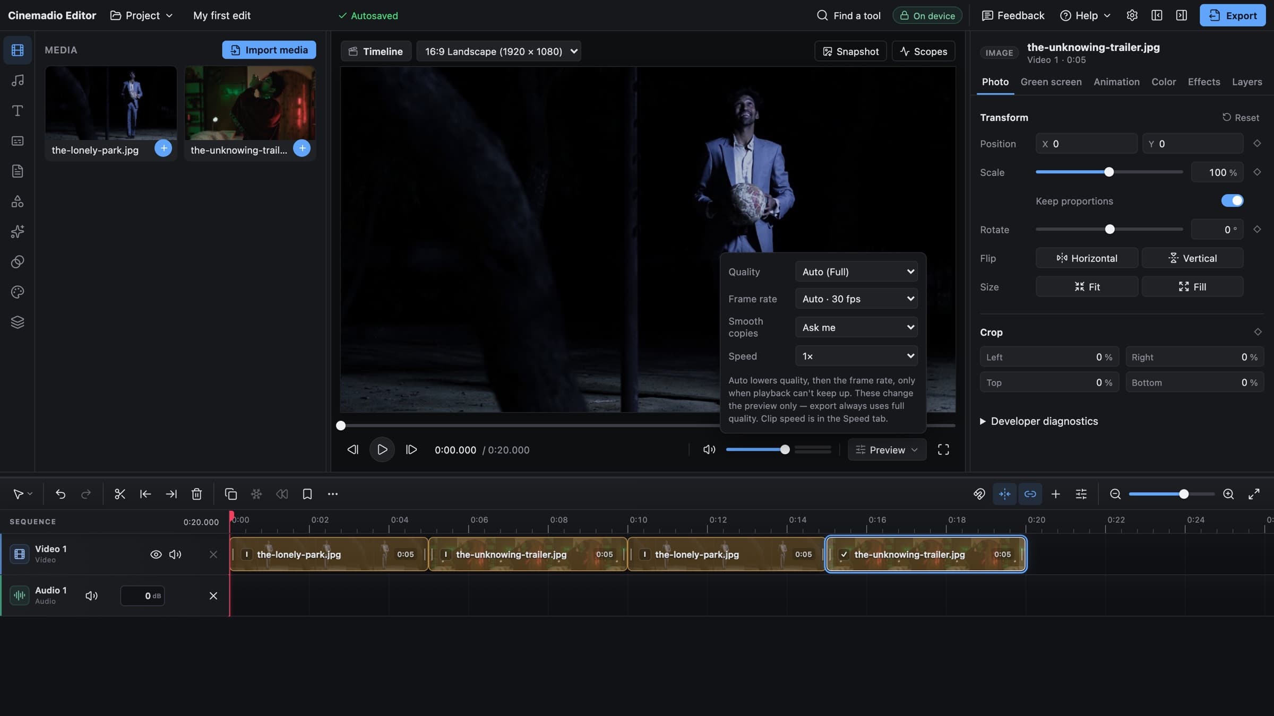Click the Undo arrow in timeline toolbar
Screen dimensions: 1274x716
click(61, 494)
